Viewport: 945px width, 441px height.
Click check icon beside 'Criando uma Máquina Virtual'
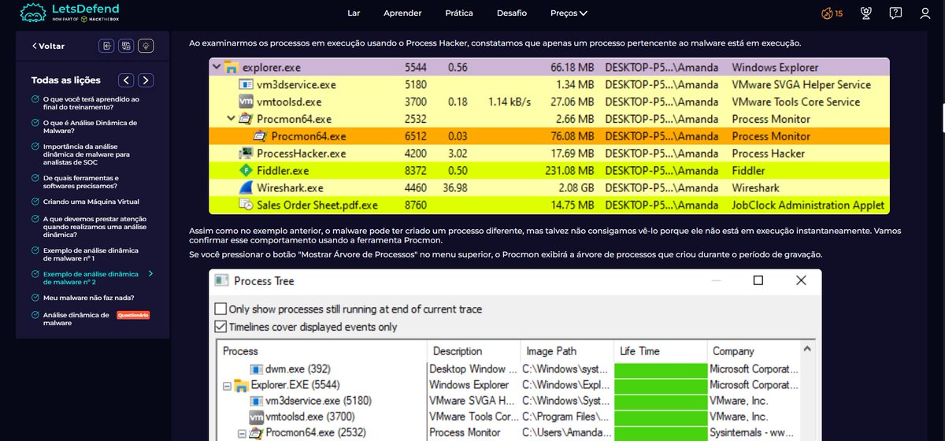tap(35, 202)
